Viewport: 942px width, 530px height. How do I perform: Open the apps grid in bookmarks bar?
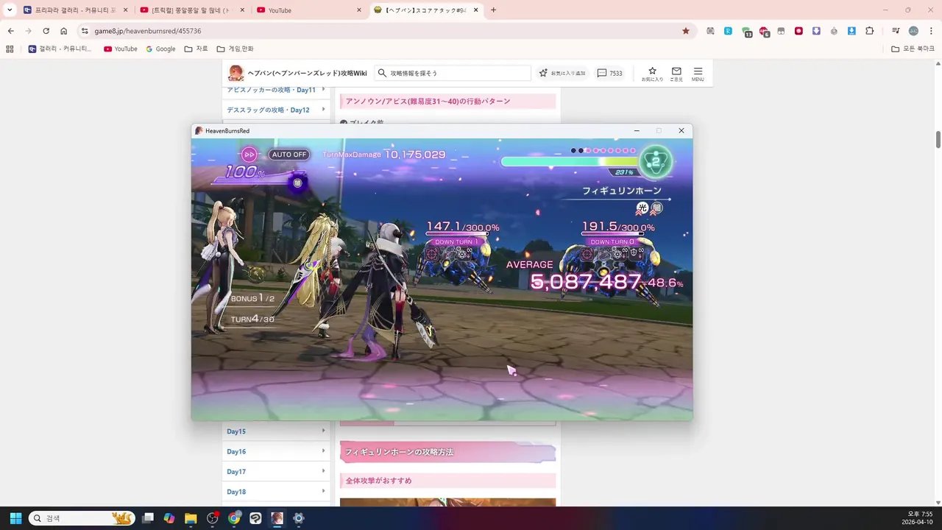[x=10, y=49]
